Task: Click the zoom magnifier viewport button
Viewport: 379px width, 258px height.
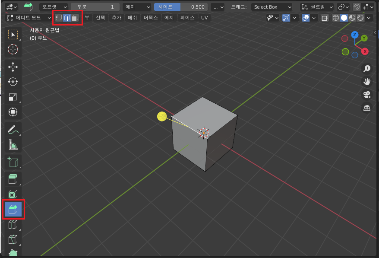Action: pos(367,68)
